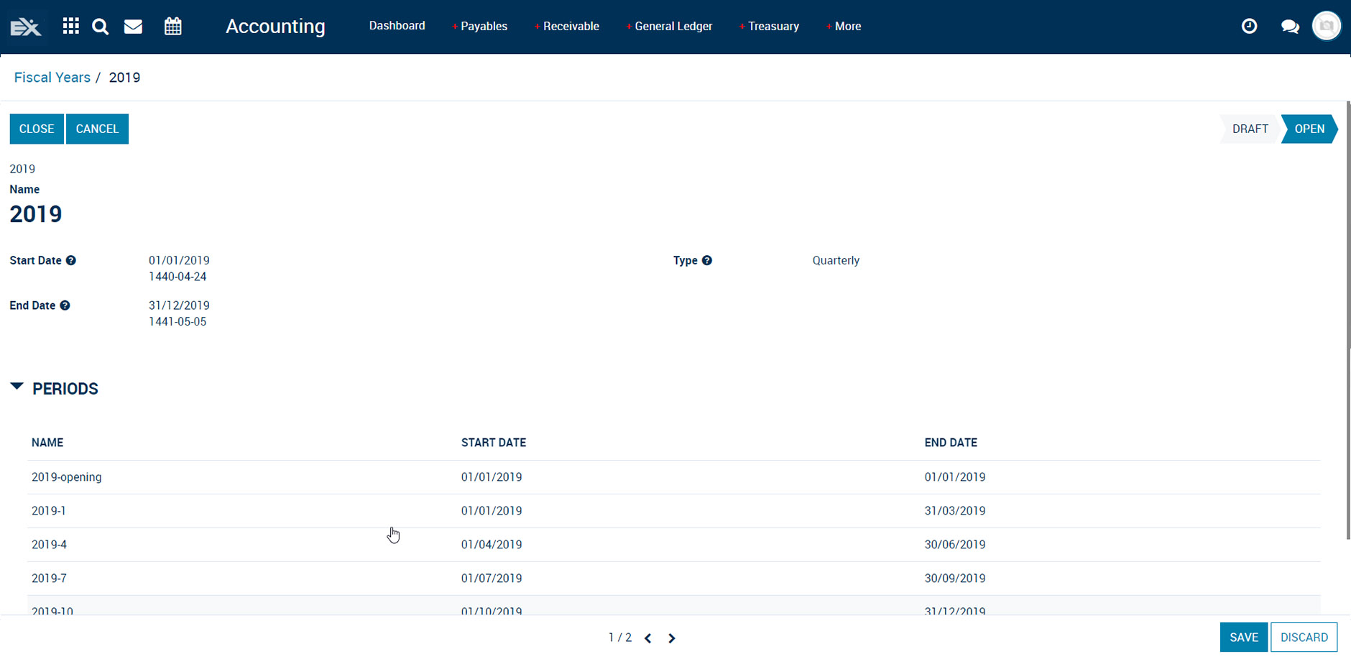Open the 2019-1 period row
The width and height of the screenshot is (1351, 659).
coord(674,511)
